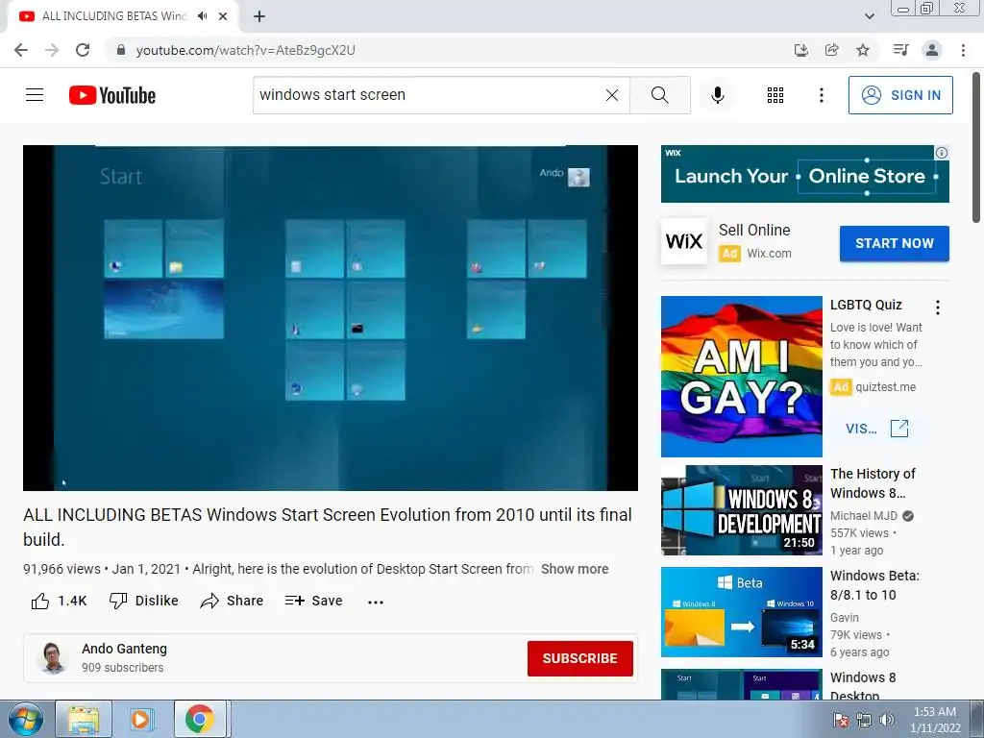This screenshot has width=984, height=738.
Task: Go to YouTube home via logo
Action: [x=112, y=95]
